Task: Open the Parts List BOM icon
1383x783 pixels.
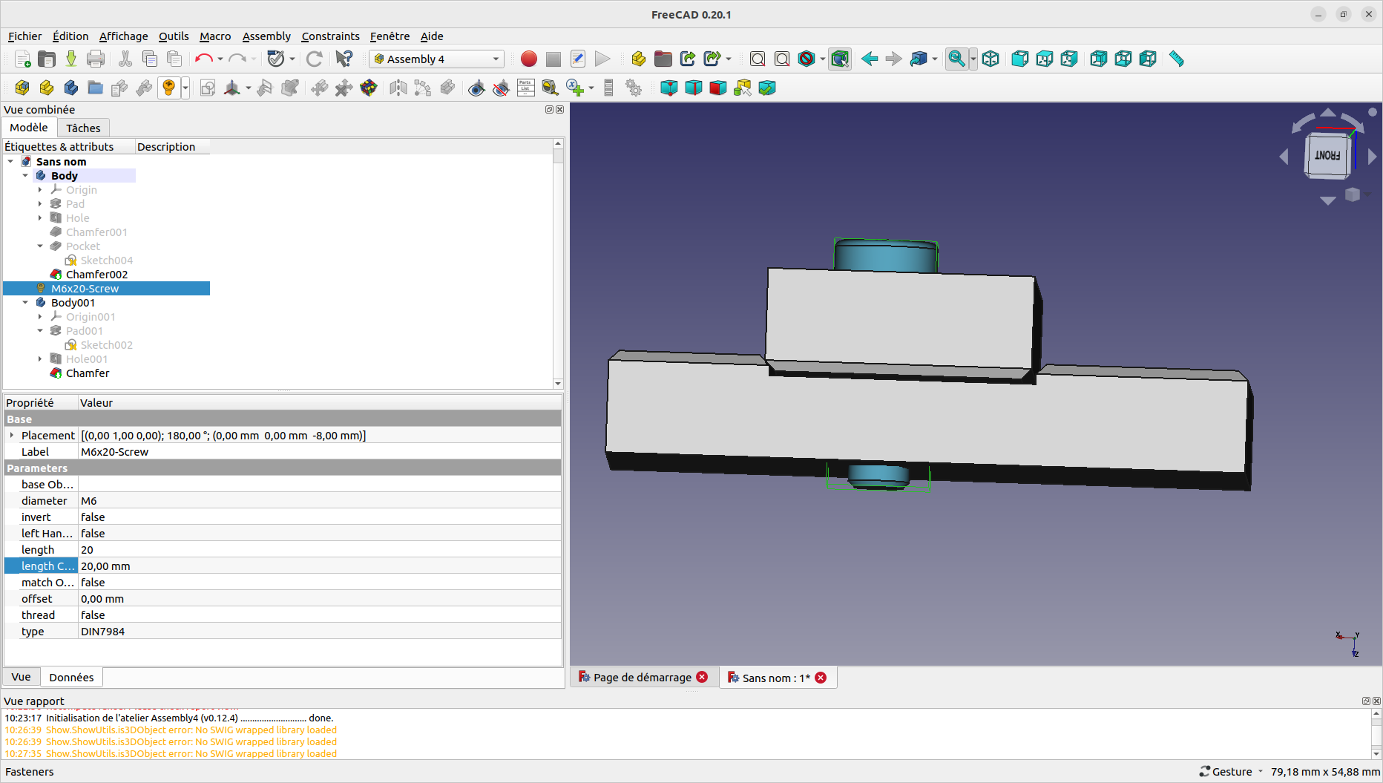Action: [x=526, y=88]
